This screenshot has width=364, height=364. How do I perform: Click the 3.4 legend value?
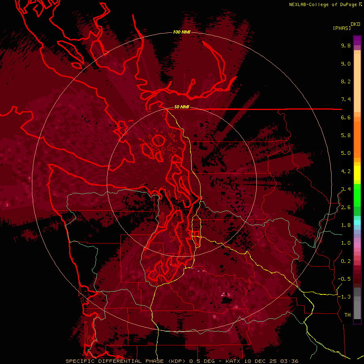click(x=346, y=189)
